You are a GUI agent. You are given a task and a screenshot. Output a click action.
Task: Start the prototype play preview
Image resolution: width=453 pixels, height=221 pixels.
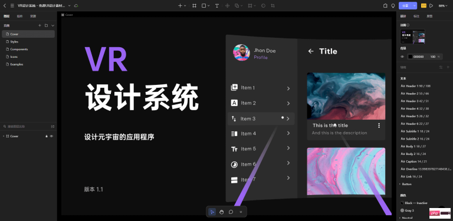431,5
